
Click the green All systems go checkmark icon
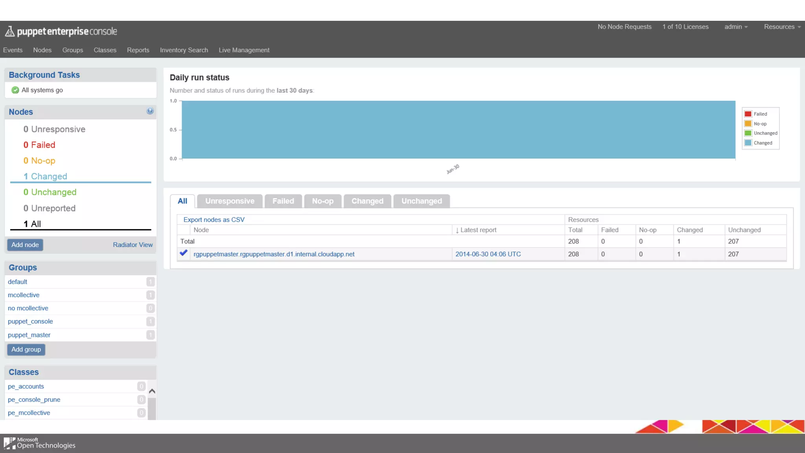click(x=15, y=90)
